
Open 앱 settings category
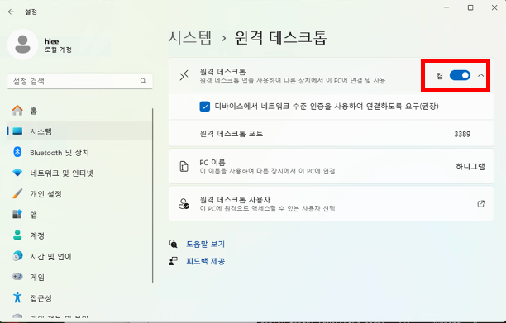pos(79,215)
